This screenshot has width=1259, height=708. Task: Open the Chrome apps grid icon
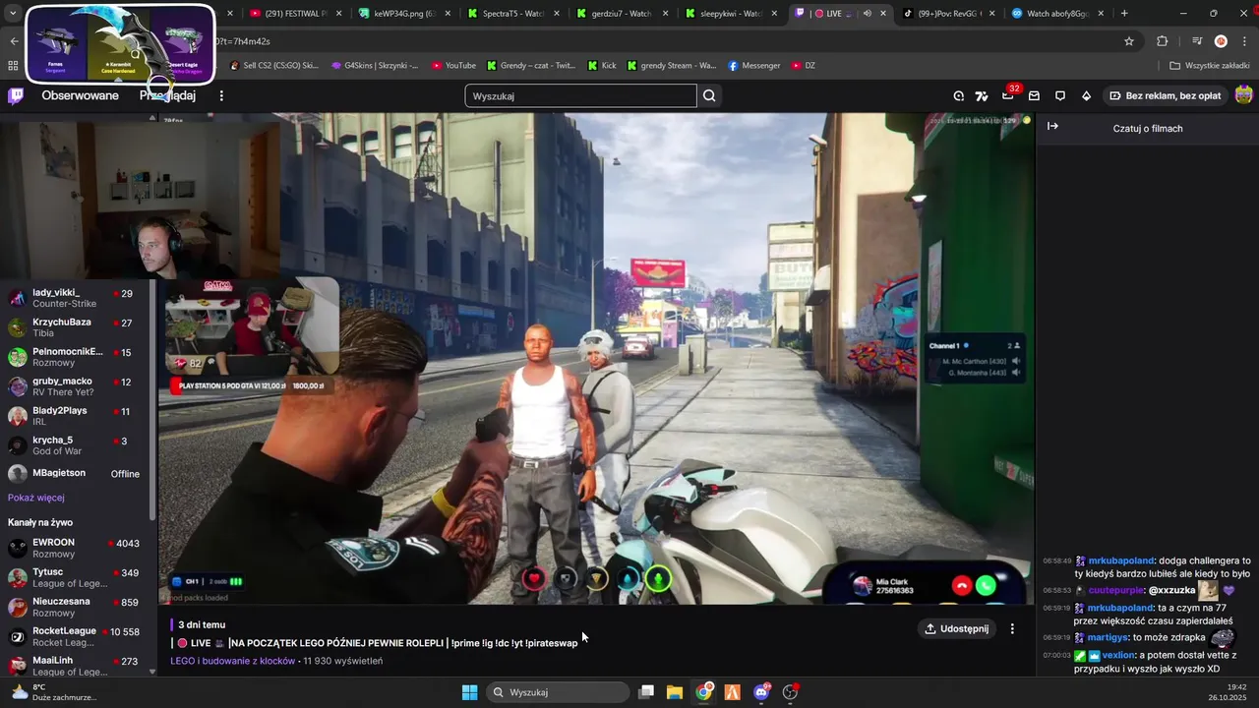pyautogui.click(x=13, y=65)
